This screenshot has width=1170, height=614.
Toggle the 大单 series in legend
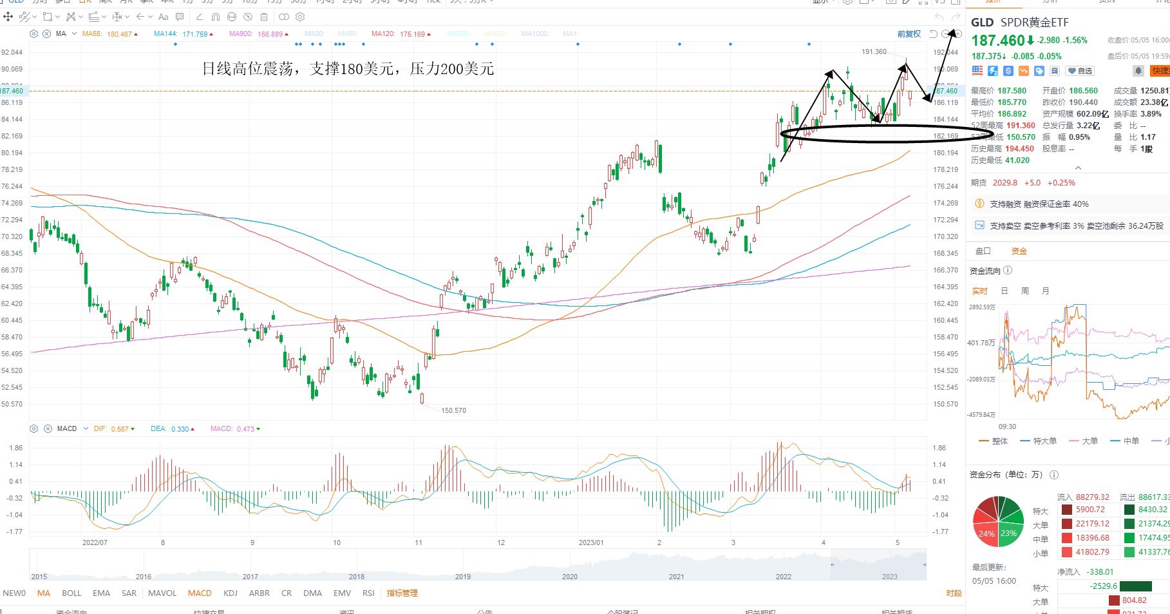point(1083,441)
